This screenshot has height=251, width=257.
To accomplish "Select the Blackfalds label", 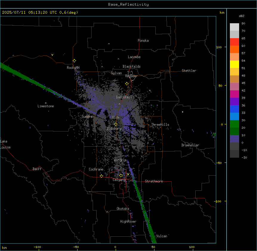I will pyautogui.click(x=131, y=66).
